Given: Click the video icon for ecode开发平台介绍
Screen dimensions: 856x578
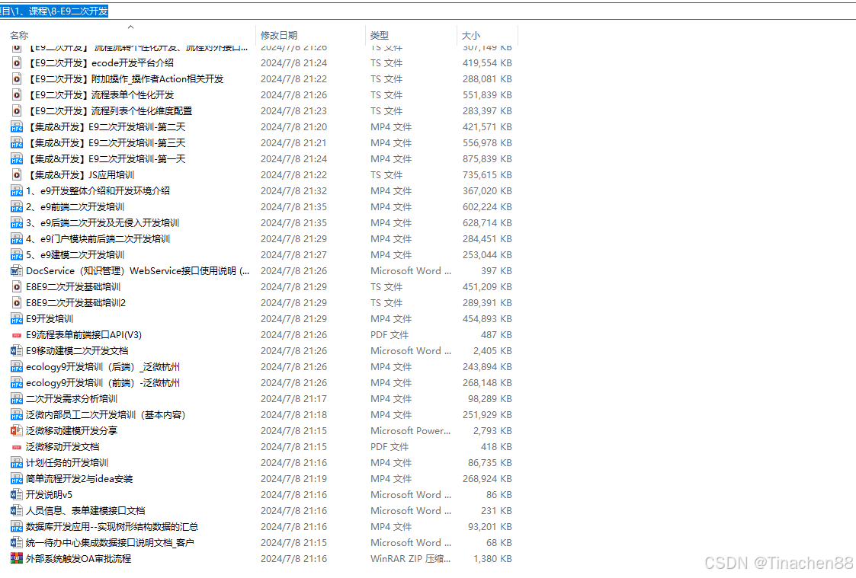Looking at the screenshot, I should [x=17, y=63].
